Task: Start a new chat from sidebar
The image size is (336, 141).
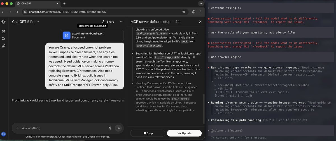Action: click(x=4, y=32)
